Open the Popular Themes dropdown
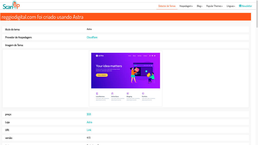The width and height of the screenshot is (258, 145). (x=214, y=6)
